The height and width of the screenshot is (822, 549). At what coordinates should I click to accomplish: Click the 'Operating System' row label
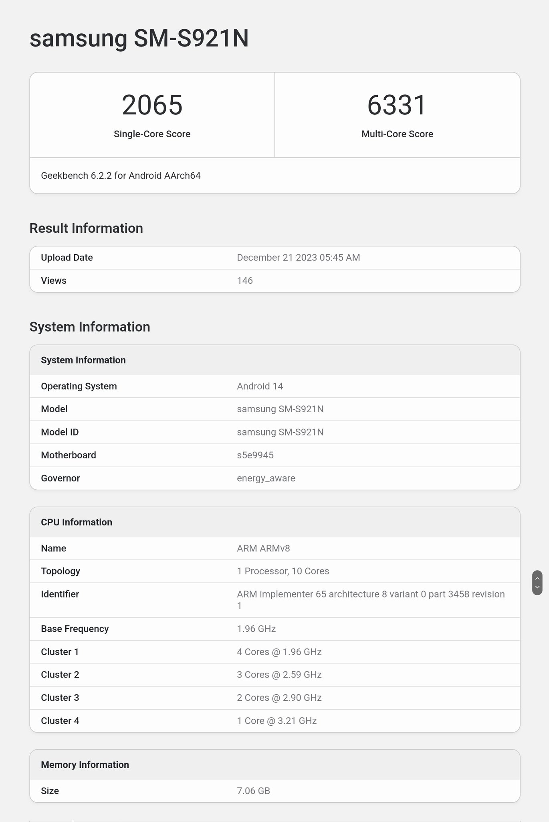pos(79,386)
